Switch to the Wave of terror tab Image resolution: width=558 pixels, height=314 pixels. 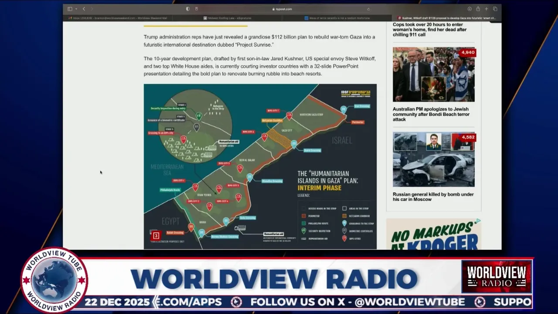pos(337,18)
